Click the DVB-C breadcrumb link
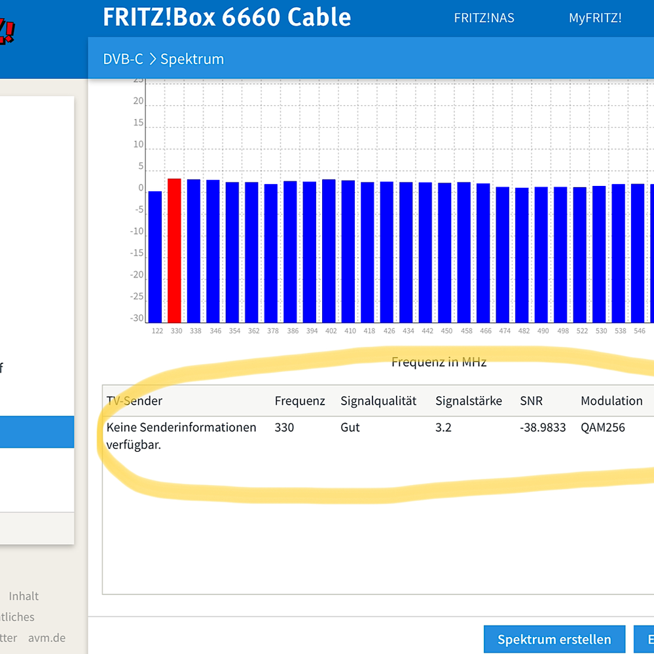 [x=123, y=59]
